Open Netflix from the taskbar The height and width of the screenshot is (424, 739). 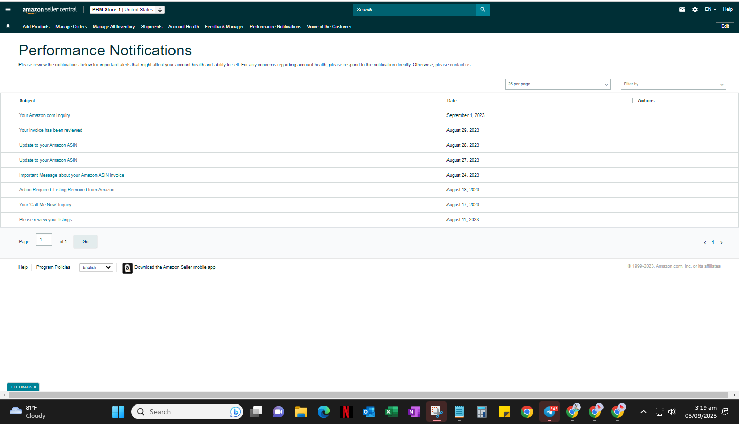346,412
